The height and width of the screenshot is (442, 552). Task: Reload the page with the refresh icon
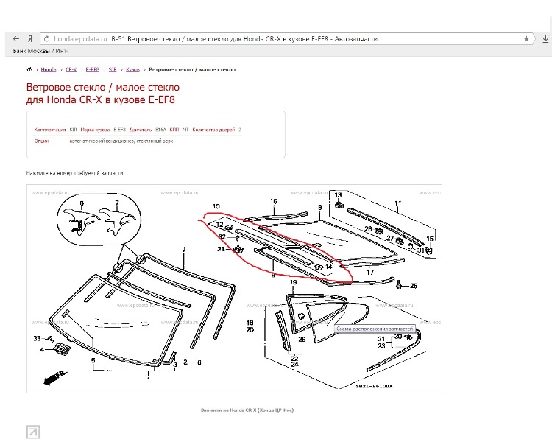pyautogui.click(x=46, y=39)
